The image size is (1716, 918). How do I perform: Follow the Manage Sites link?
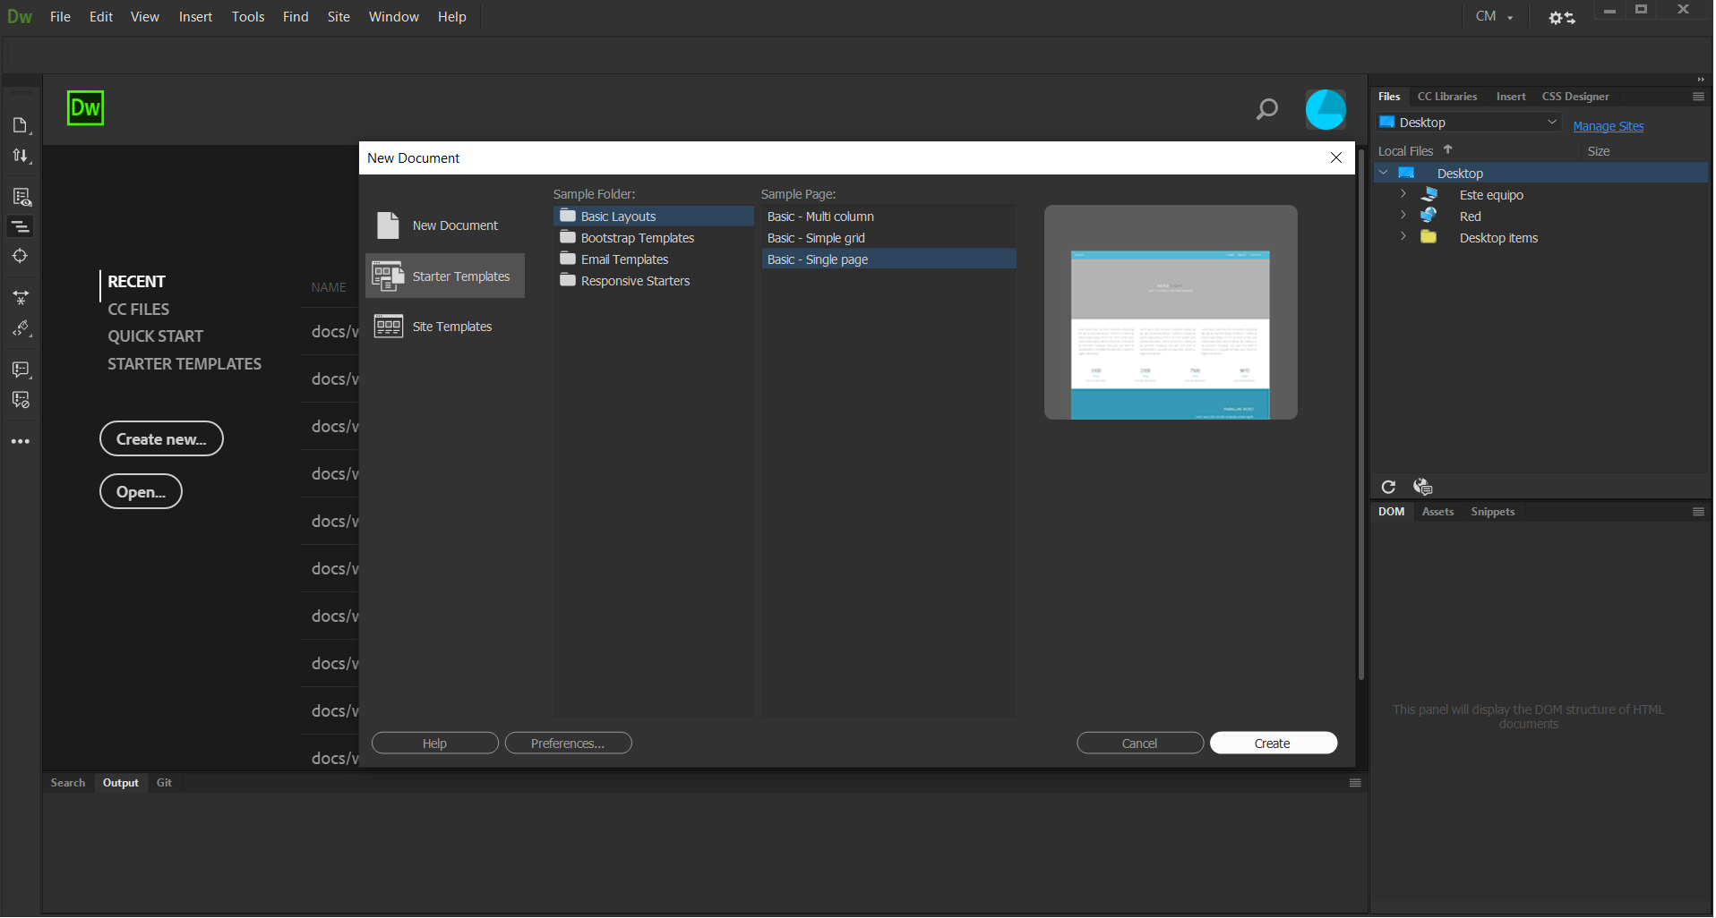tap(1609, 126)
